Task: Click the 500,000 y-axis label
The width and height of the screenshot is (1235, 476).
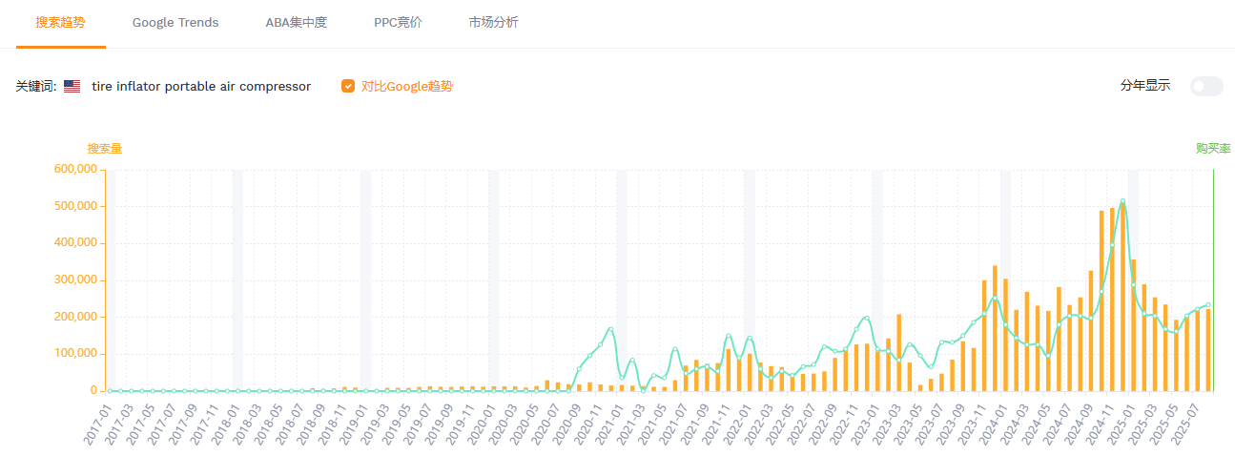Action: (76, 206)
